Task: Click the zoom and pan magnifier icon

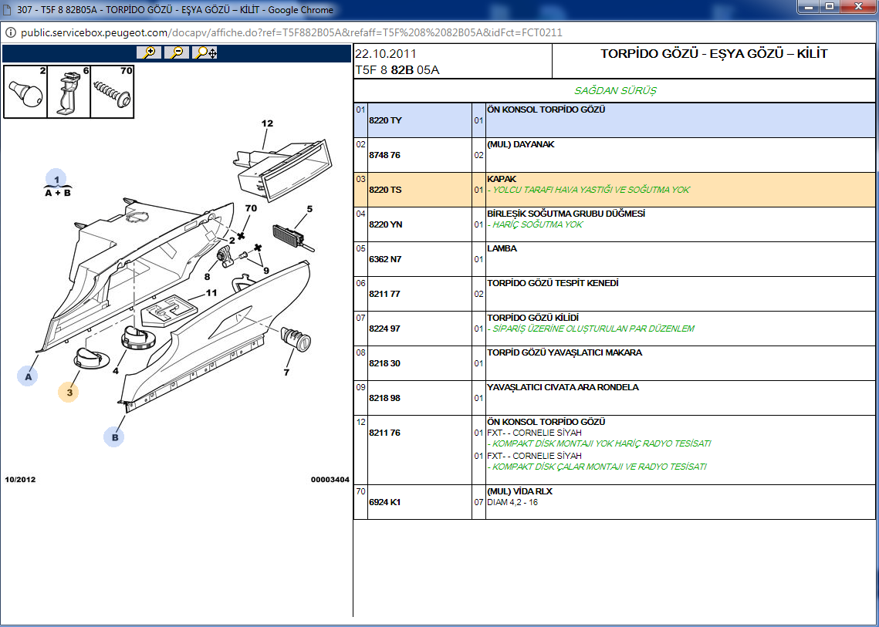Action: coord(206,52)
